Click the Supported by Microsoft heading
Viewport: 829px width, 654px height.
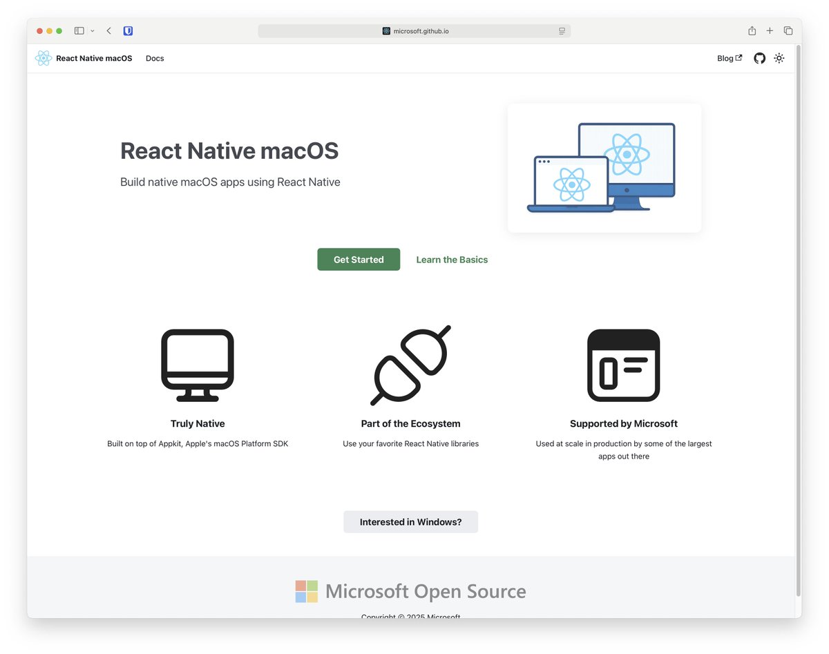pos(624,423)
